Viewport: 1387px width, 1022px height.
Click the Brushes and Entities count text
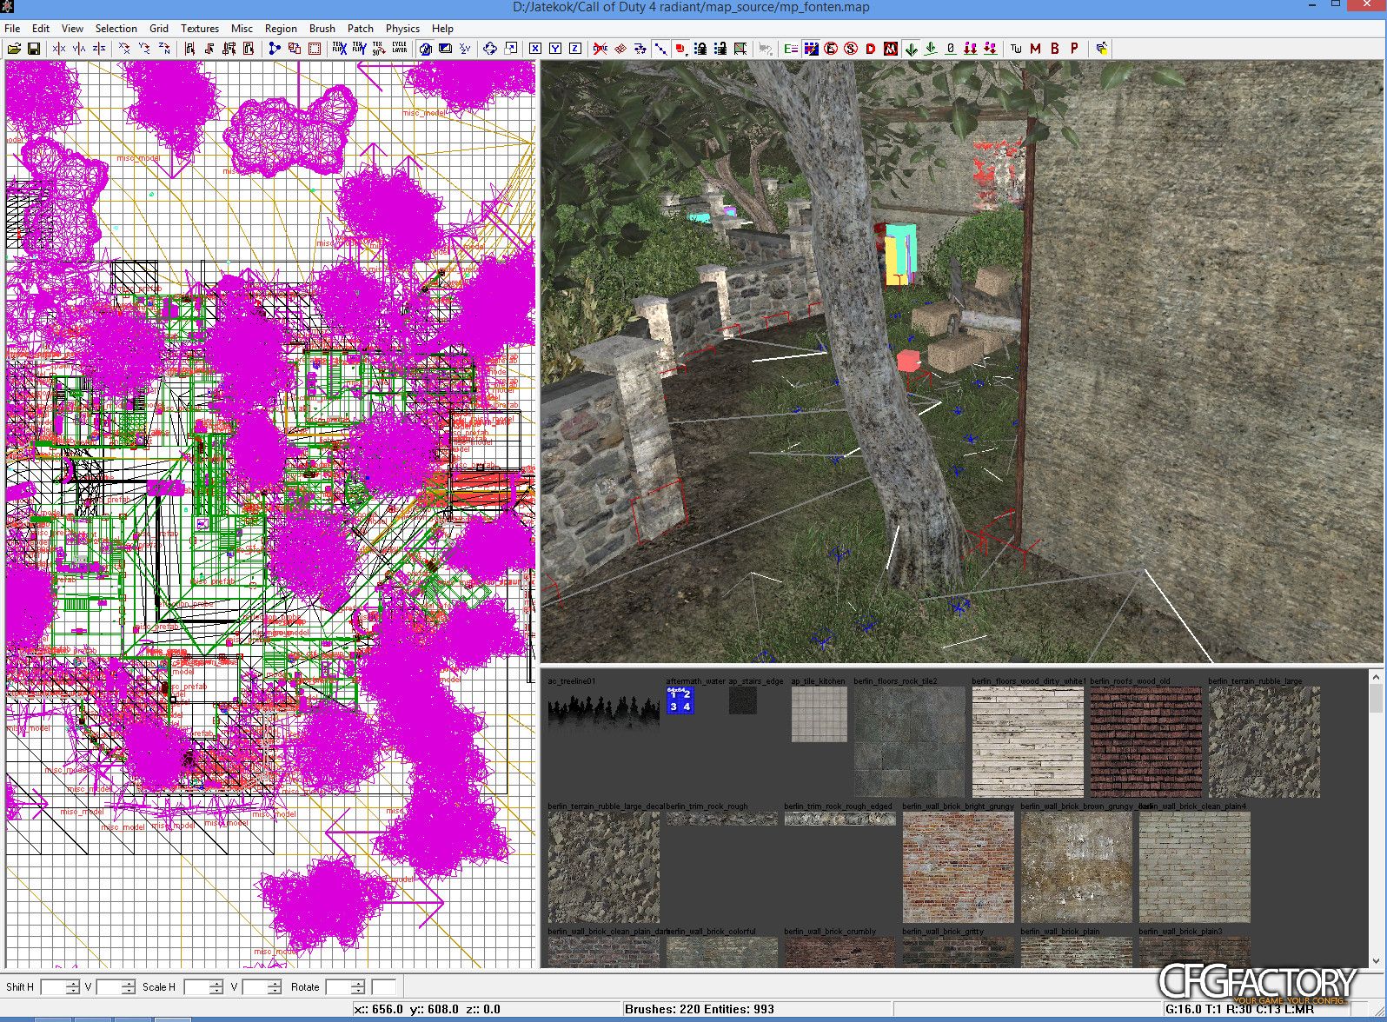click(700, 1009)
